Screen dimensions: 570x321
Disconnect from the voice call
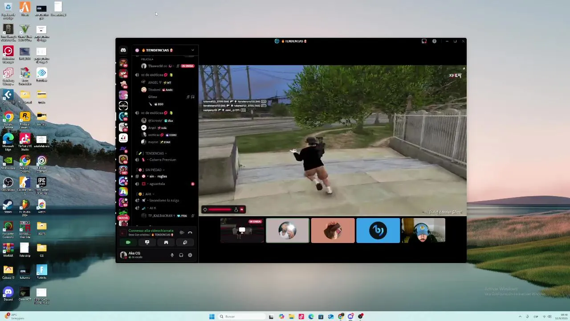[x=190, y=233]
